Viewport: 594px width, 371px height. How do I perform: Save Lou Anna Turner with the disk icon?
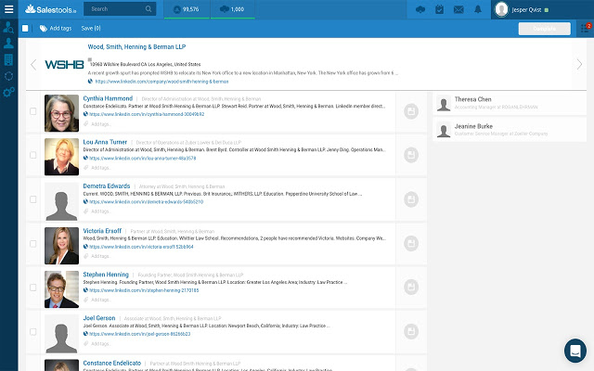pos(411,155)
